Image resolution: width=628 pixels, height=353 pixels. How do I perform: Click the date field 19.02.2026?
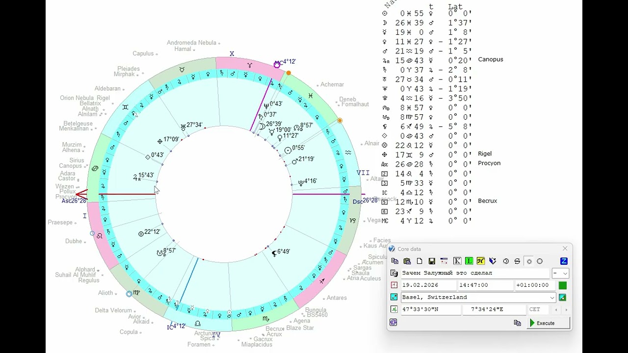(429, 285)
